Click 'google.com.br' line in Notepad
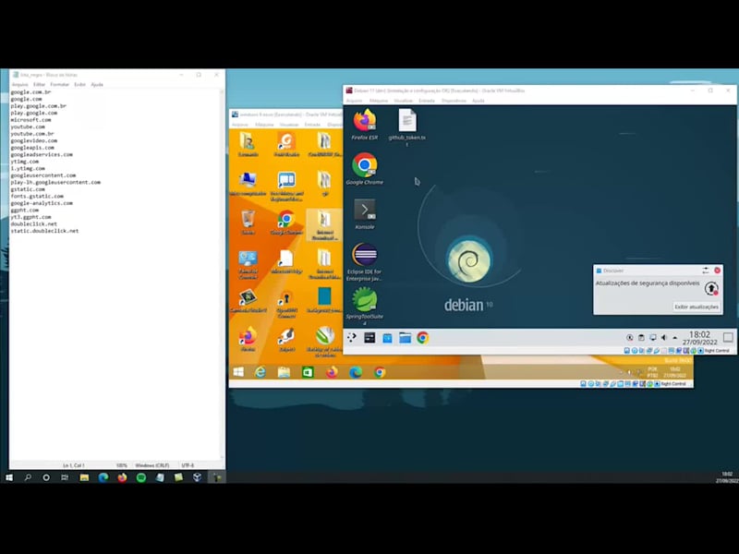Viewport: 739px width, 554px height. point(30,91)
